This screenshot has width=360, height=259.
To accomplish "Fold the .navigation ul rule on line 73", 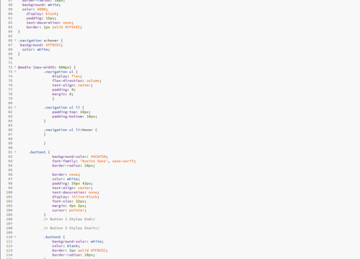I will coord(15,72).
